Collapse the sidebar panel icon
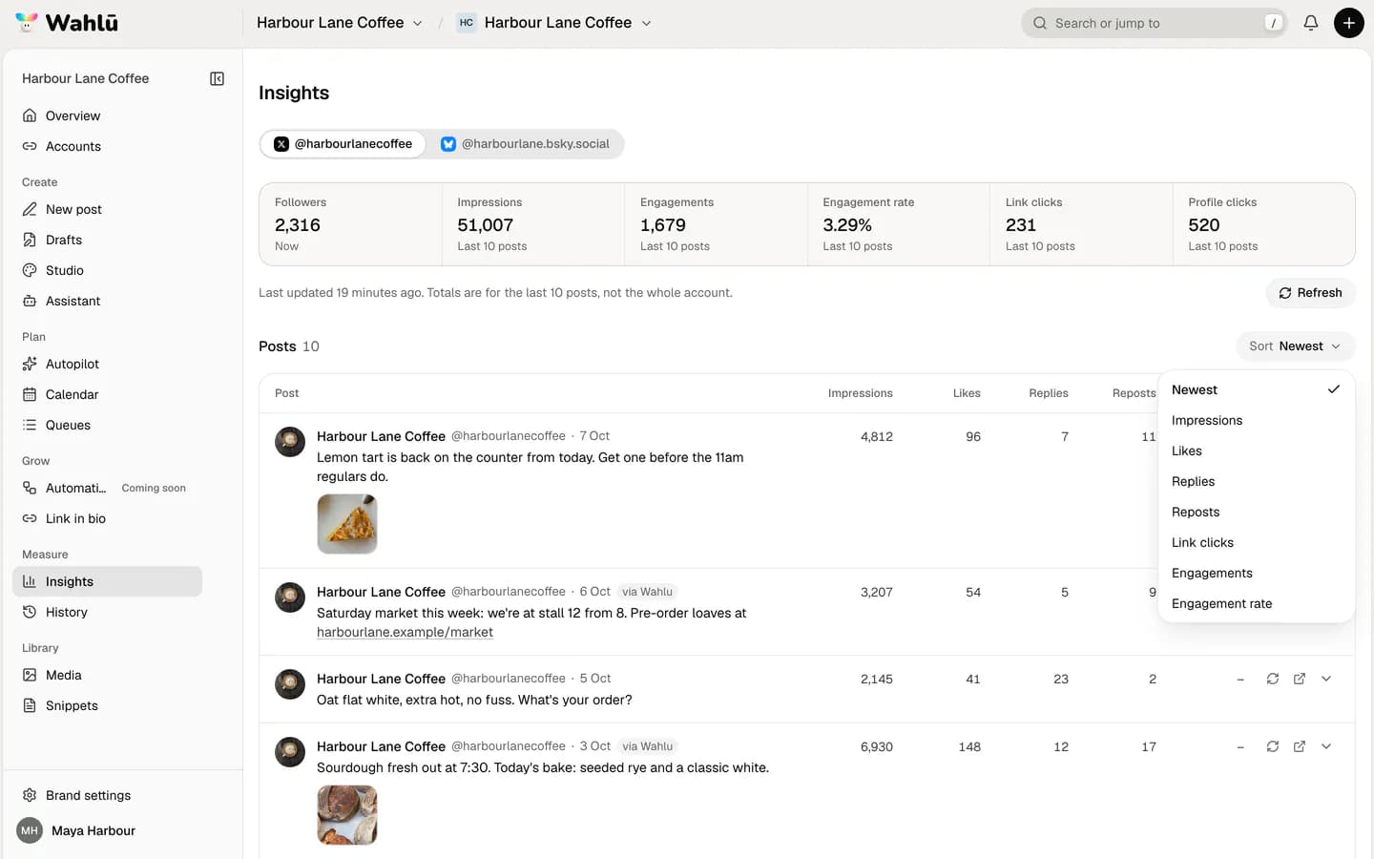The width and height of the screenshot is (1374, 859). (217, 78)
